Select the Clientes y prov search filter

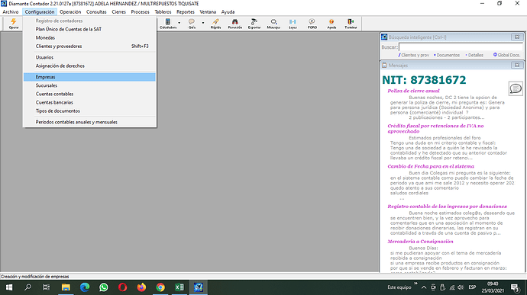click(414, 55)
